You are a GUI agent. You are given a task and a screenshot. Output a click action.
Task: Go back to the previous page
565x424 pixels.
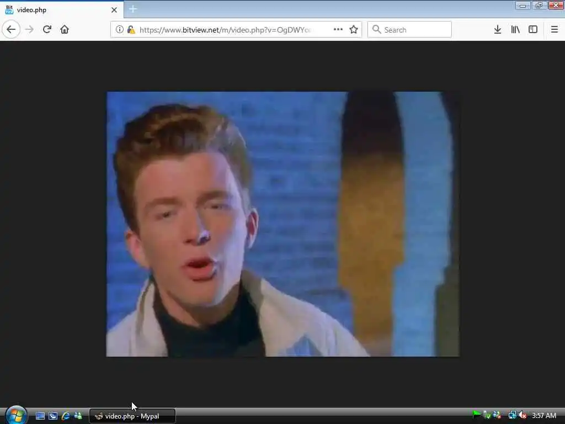[x=11, y=30]
